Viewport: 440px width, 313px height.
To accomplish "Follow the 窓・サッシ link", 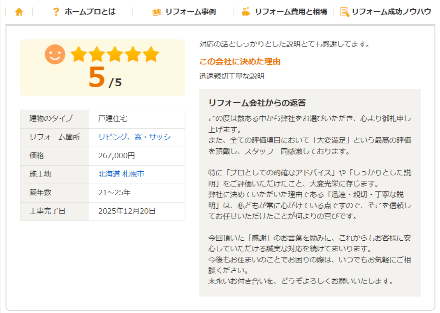I will tap(153, 137).
